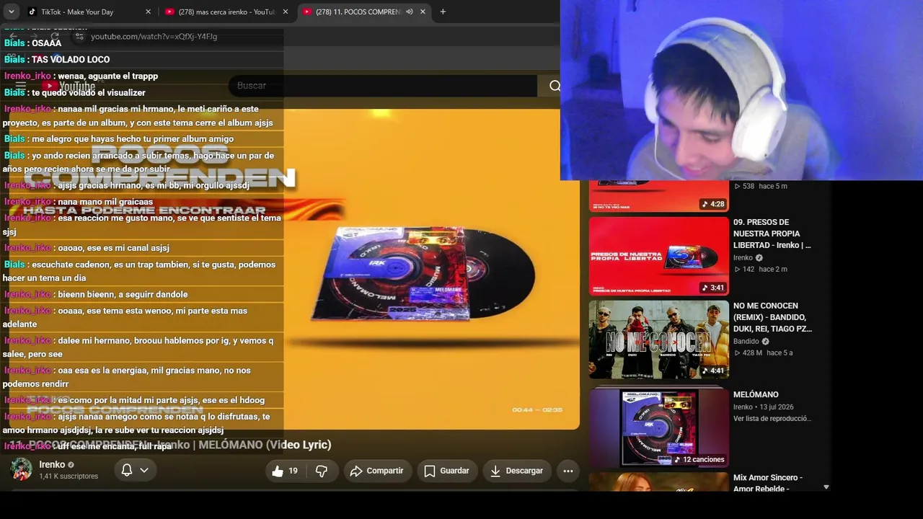Open a new browser tab
The image size is (923, 519).
443,12
